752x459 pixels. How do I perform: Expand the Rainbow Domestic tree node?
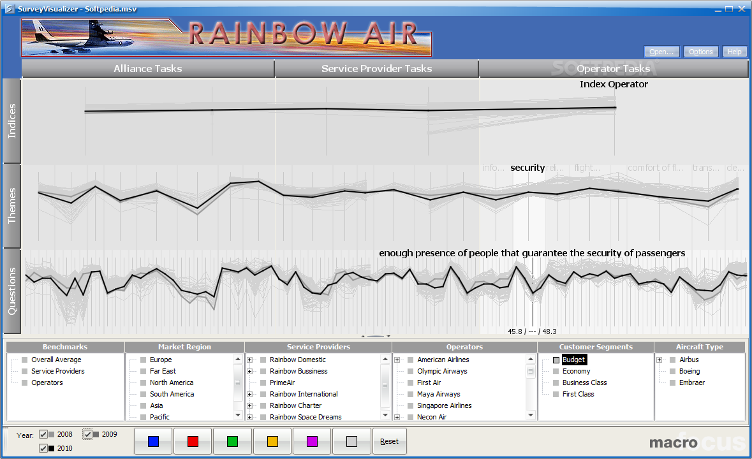[x=249, y=360]
